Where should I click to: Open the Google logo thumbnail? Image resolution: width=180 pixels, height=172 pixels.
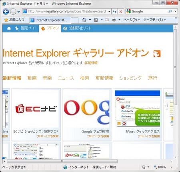[x=87, y=109]
